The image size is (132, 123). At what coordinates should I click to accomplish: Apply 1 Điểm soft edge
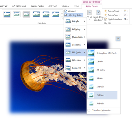pyautogui.click(x=102, y=62)
